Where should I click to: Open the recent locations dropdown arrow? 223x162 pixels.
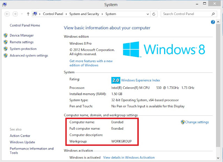click(22, 14)
